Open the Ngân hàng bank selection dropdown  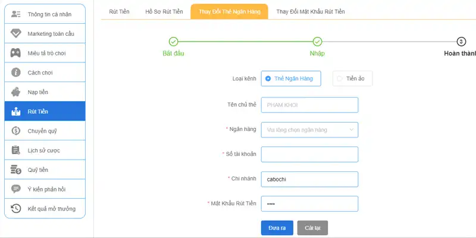click(309, 129)
